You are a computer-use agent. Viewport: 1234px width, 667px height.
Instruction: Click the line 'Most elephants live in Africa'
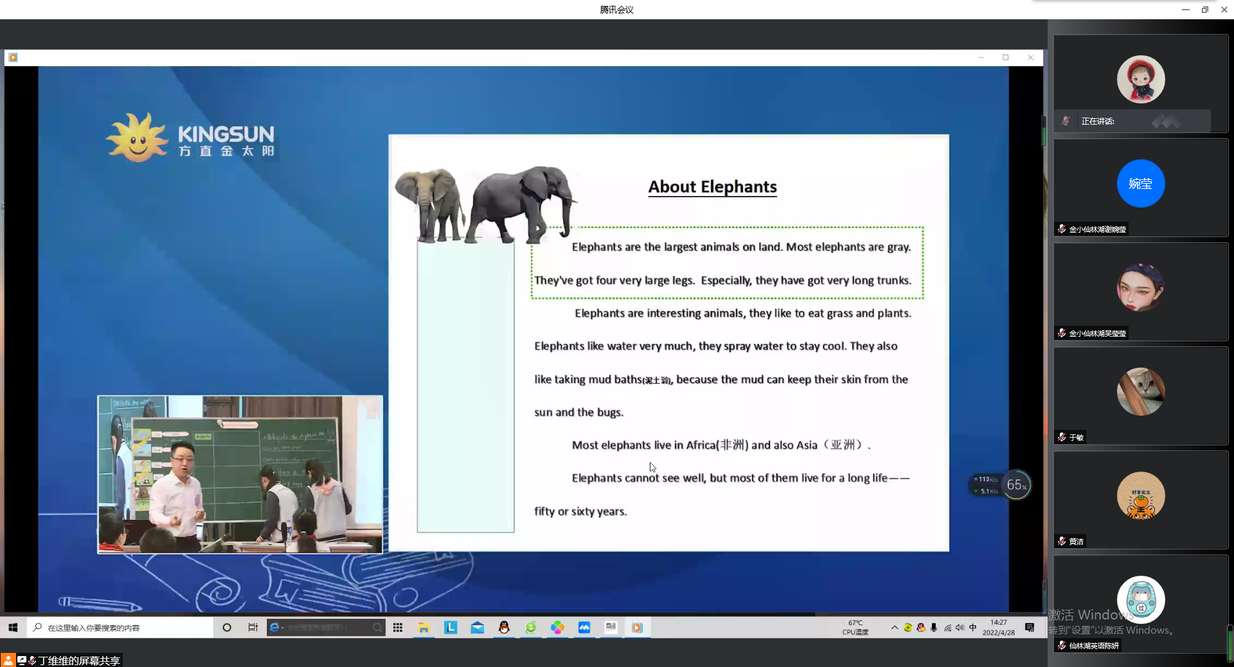pos(721,445)
